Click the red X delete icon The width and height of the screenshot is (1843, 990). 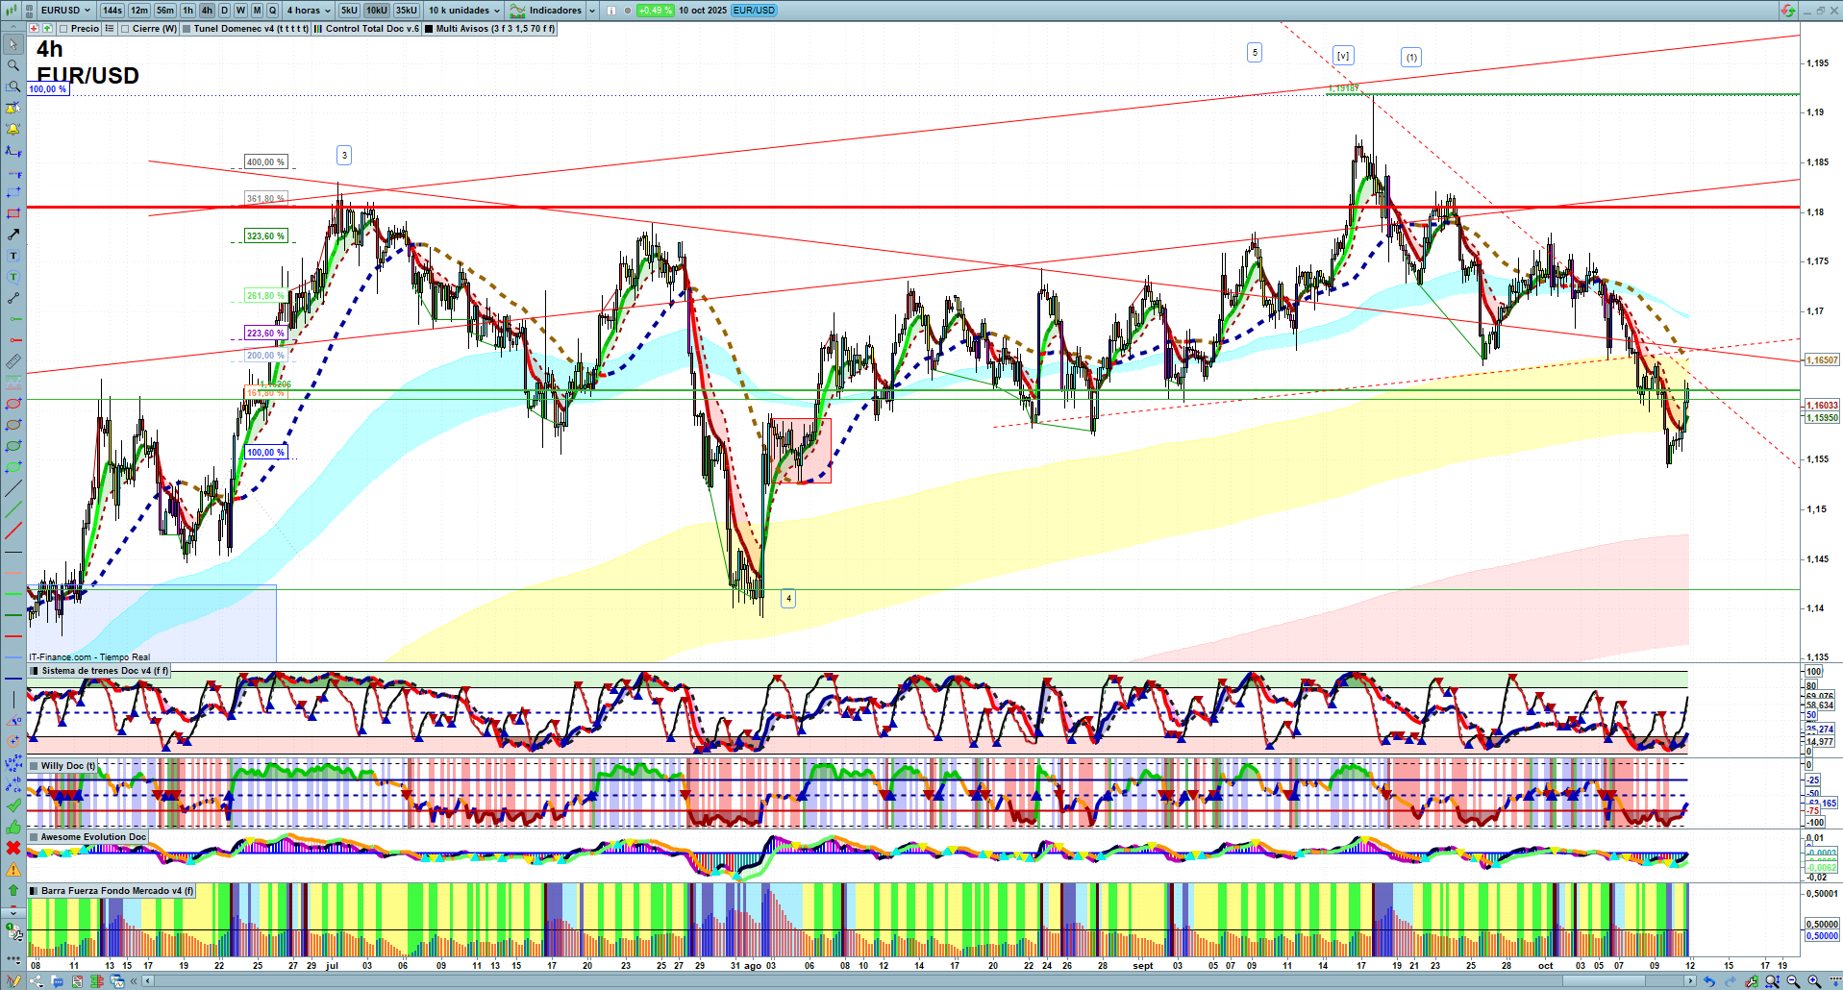13,848
